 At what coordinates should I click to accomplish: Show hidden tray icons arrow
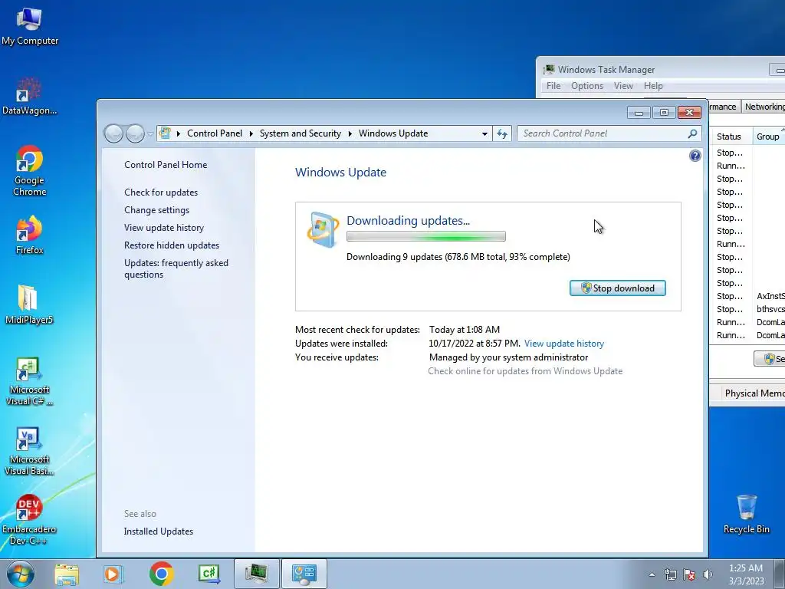coord(652,574)
